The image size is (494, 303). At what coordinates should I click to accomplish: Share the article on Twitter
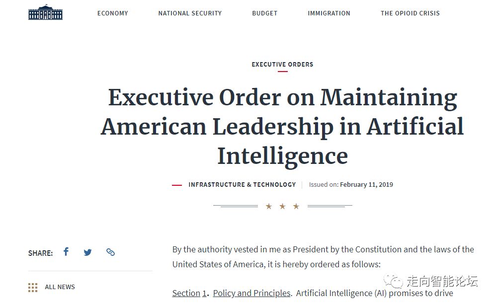coord(87,252)
